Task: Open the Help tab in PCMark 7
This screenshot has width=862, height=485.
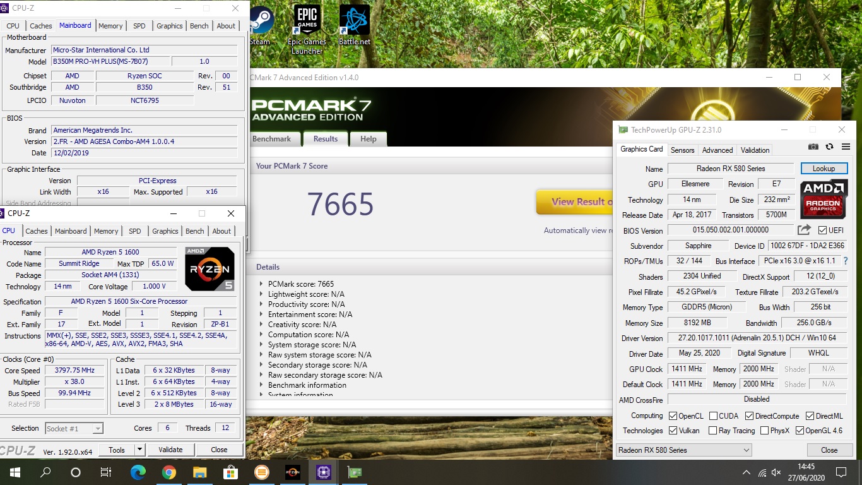Action: (x=369, y=139)
